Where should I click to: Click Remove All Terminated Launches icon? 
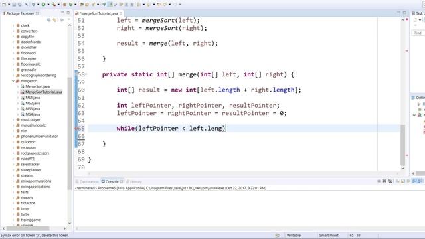[390, 181]
